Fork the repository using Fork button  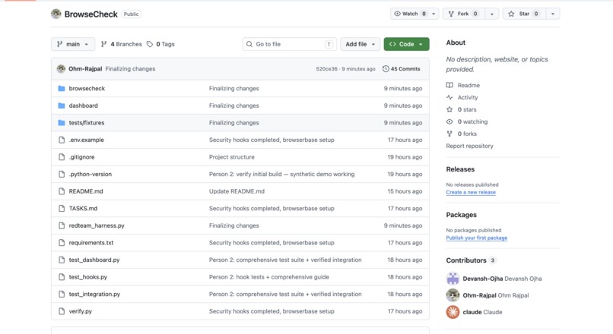pyautogui.click(x=464, y=14)
